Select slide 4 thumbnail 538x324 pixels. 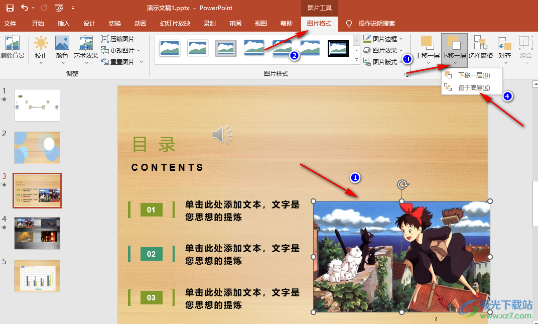(x=37, y=233)
